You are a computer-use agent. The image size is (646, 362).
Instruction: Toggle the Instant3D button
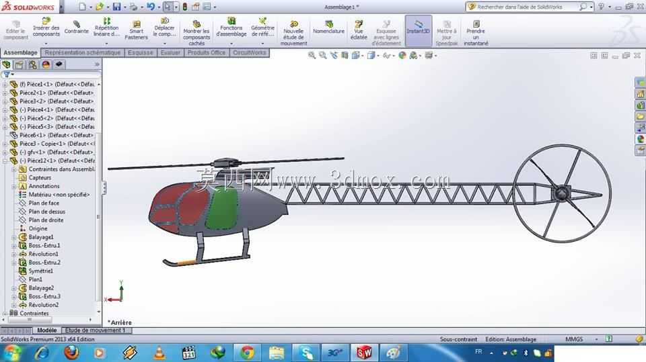point(418,31)
